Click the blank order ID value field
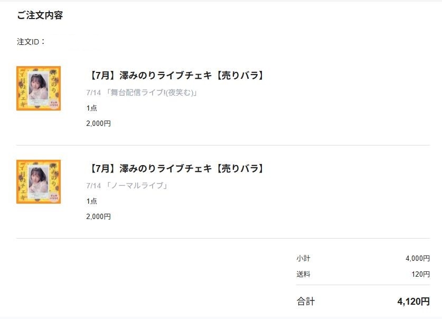 (x=74, y=42)
